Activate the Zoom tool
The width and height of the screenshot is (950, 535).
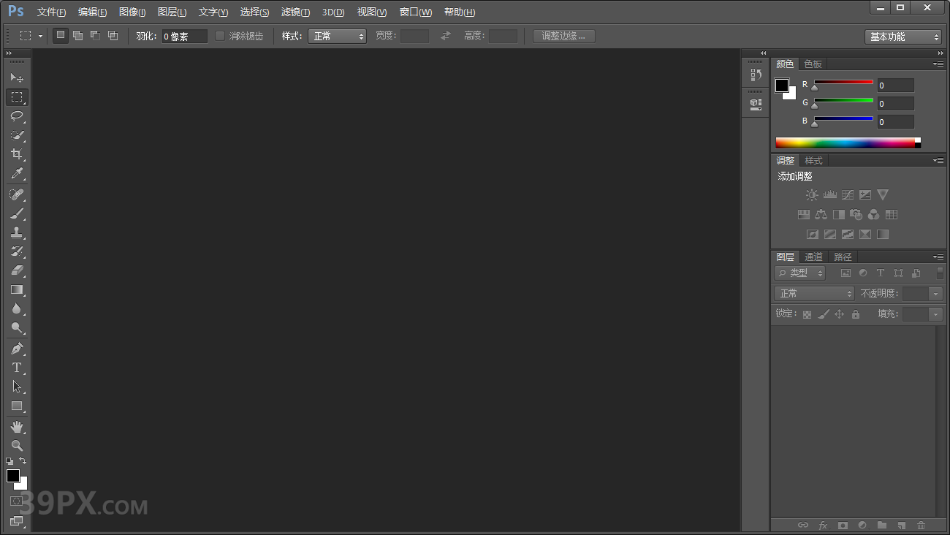point(17,445)
